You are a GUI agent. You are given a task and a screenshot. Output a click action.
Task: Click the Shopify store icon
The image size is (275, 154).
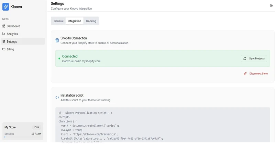click(57, 40)
